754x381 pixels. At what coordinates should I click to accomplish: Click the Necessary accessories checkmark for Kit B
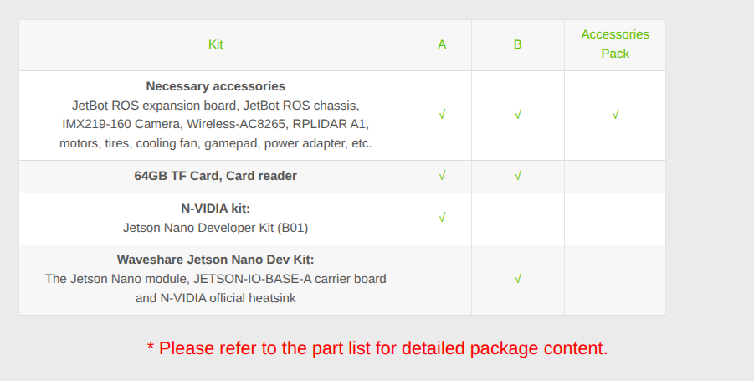pyautogui.click(x=518, y=115)
